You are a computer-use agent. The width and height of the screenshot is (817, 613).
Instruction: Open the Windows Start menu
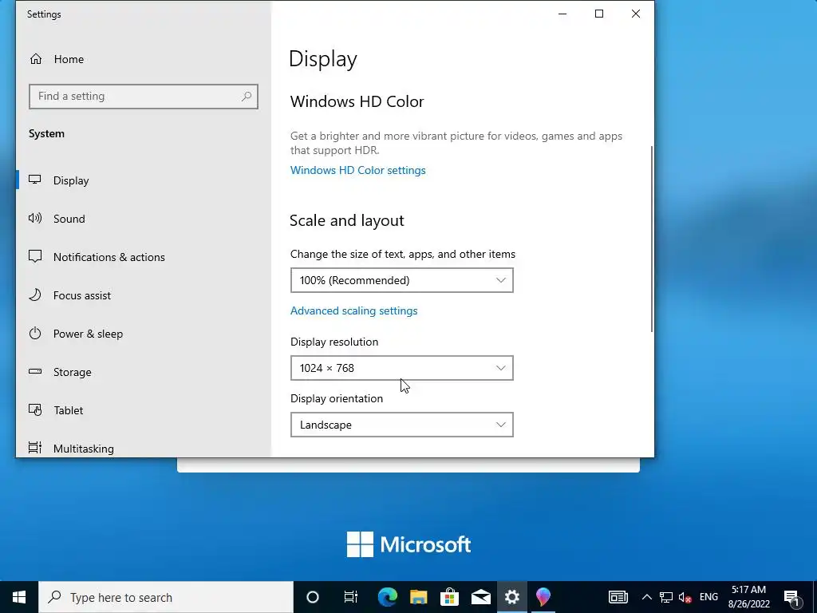19,597
